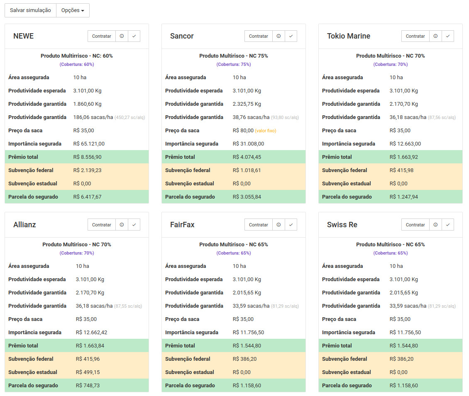The image size is (469, 396).
Task: Click NEWE Subvenção federal R$ 2.139,23
Action: 87,170
